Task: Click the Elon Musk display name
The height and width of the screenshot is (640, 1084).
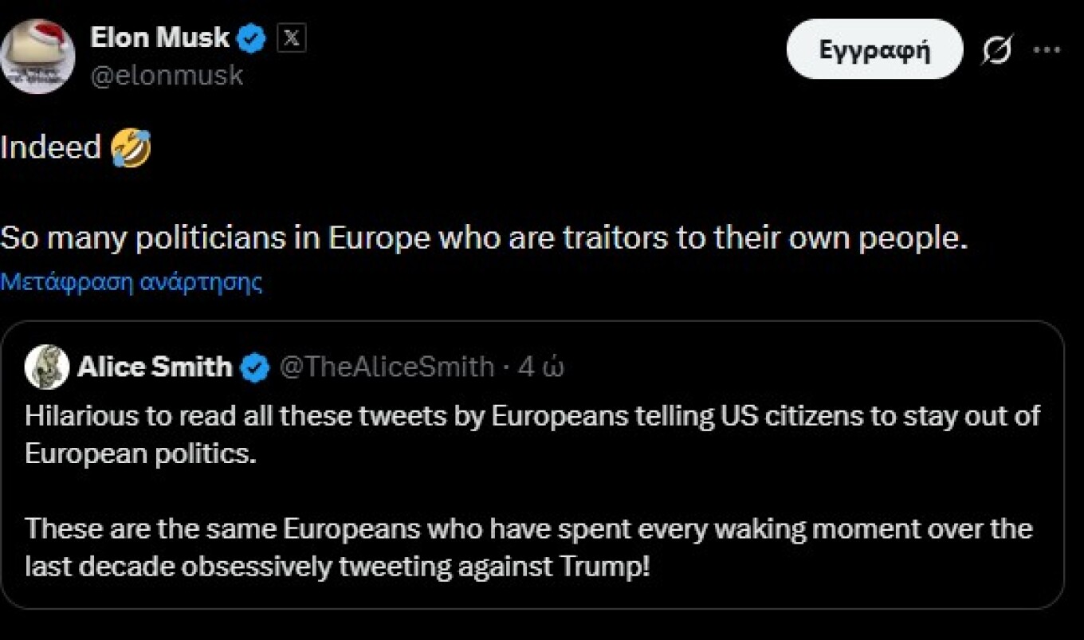Action: click(159, 37)
